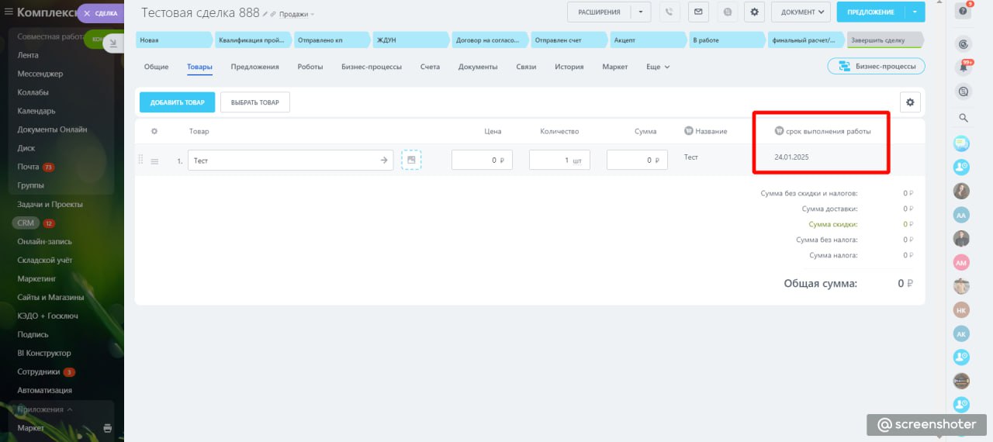Click the ПРЕДЛОЖЕНИЕ button

click(x=870, y=12)
